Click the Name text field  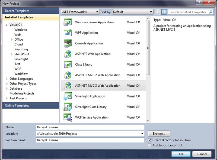[90, 127]
